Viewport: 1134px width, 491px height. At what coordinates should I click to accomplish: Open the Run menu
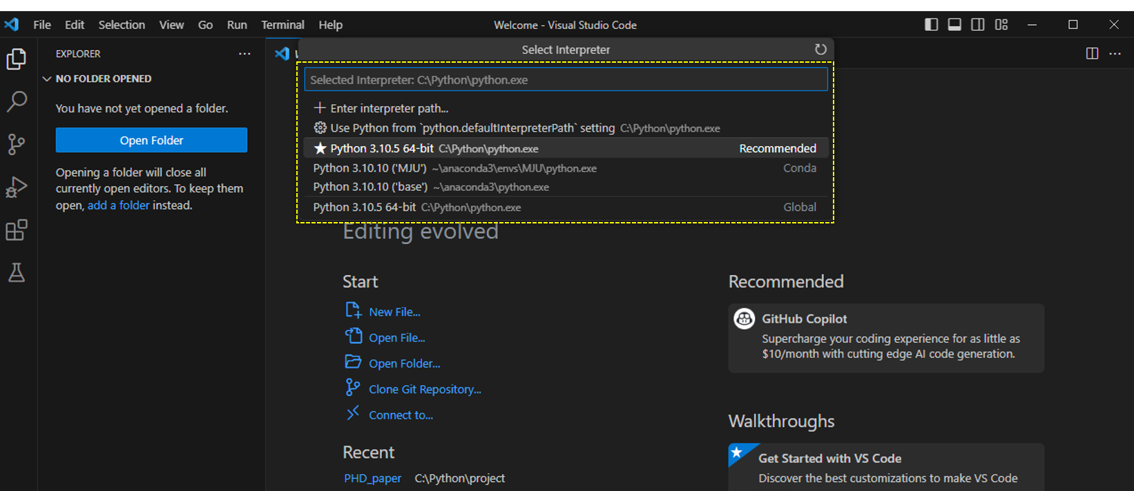(237, 25)
